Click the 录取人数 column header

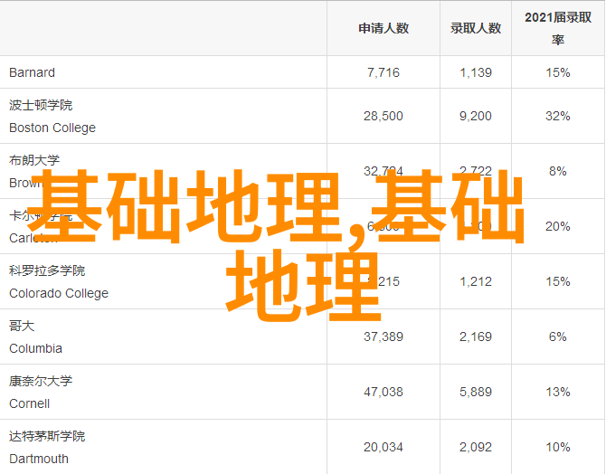tap(476, 28)
